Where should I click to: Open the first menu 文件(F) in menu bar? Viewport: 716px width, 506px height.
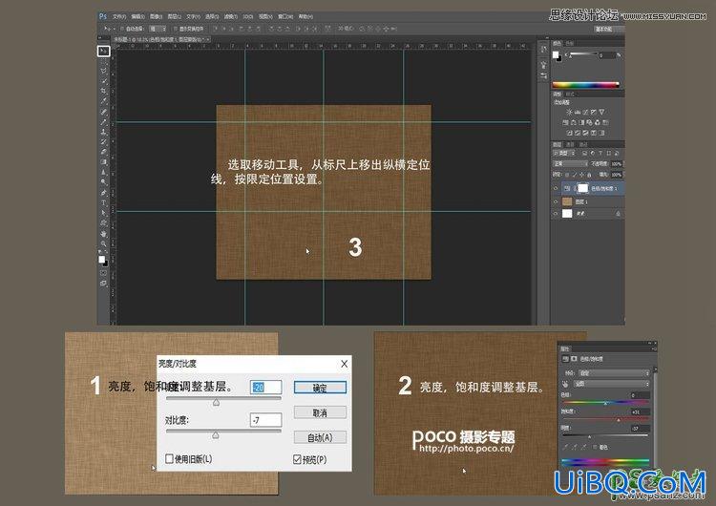pos(118,16)
